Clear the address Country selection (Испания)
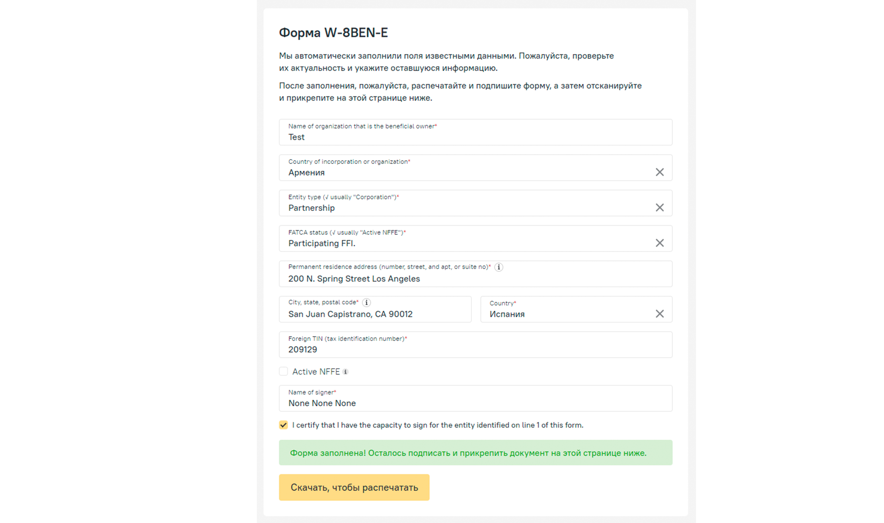This screenshot has width=884, height=523. pyautogui.click(x=659, y=314)
